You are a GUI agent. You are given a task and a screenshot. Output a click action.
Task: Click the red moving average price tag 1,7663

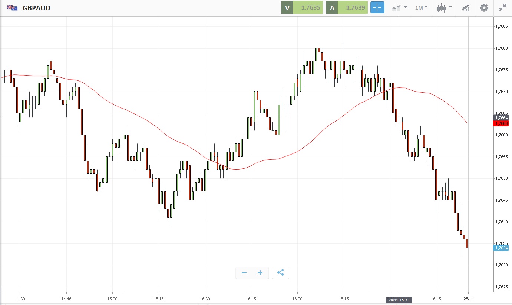tap(501, 123)
